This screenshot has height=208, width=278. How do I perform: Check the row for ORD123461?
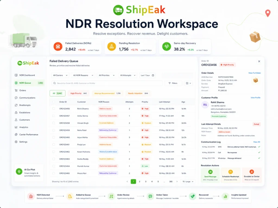[x=54, y=145]
